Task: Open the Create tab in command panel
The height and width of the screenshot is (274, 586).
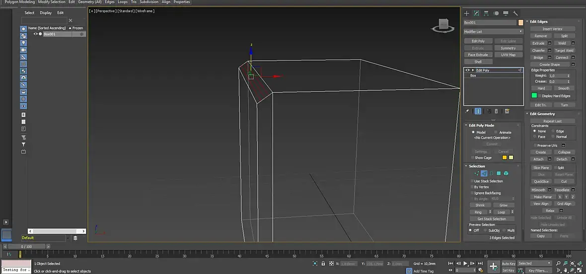Action: point(467,13)
